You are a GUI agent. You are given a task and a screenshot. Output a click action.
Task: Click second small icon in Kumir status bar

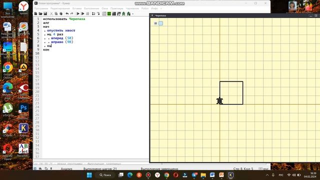[40, 168]
